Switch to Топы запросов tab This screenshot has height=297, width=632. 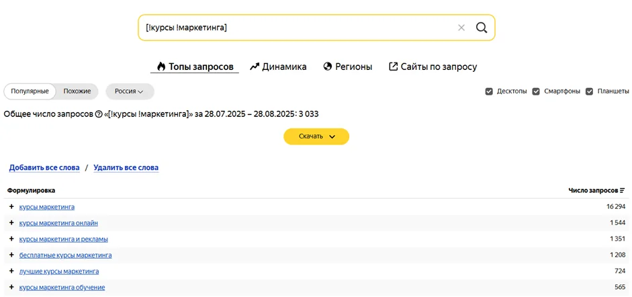(195, 67)
